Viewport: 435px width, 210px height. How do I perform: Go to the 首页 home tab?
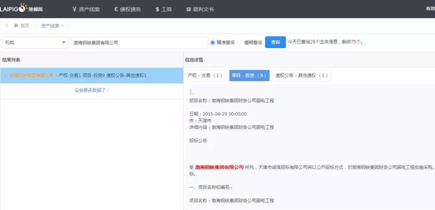(x=21, y=26)
